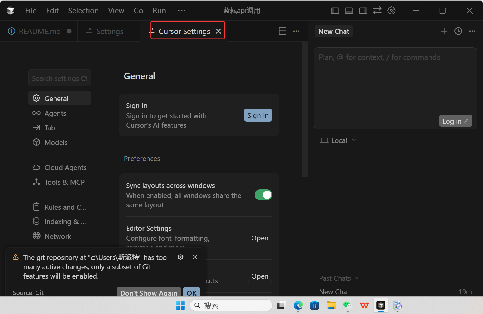Switch to the Settings tab
This screenshot has width=483, height=314.
[109, 31]
